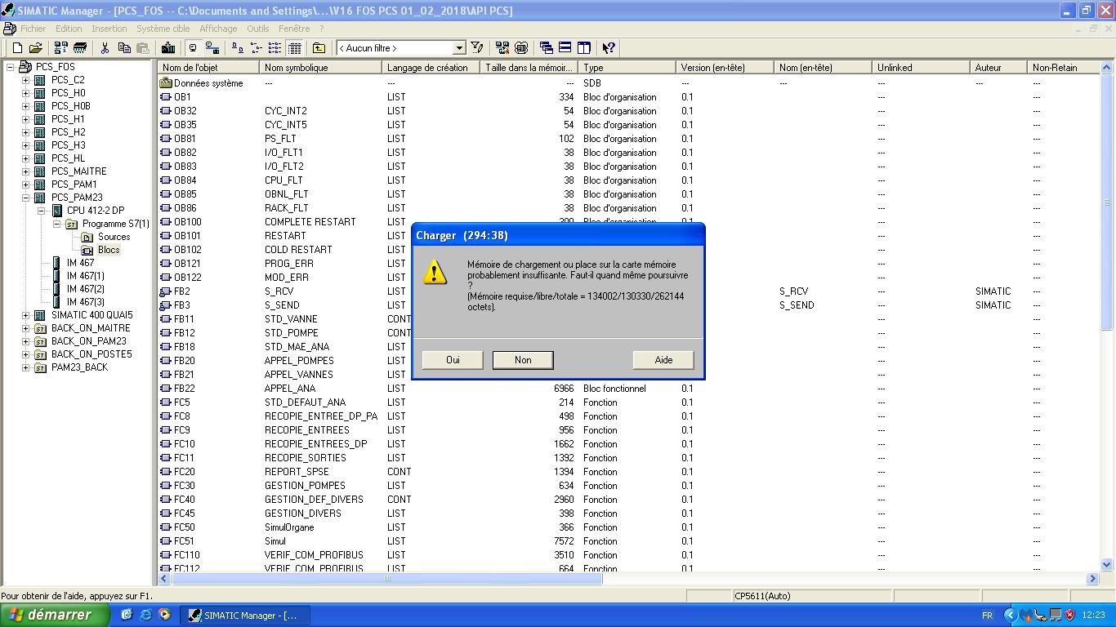This screenshot has height=627, width=1116.
Task: Click the Up One Level folder icon
Action: [319, 48]
